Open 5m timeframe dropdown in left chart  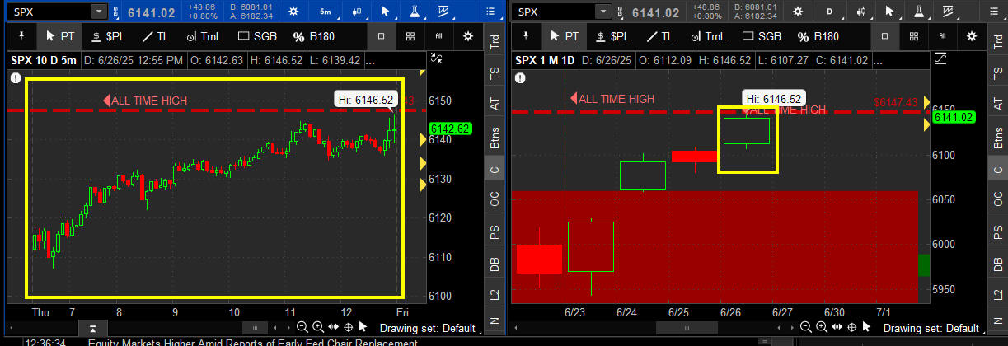click(326, 12)
